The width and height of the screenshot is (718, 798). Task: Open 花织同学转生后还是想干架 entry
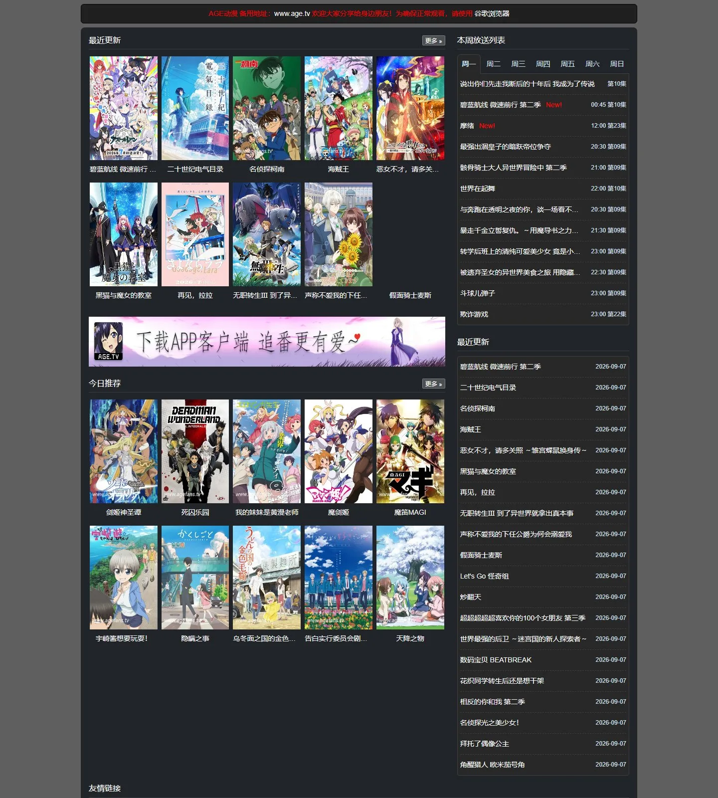502,681
